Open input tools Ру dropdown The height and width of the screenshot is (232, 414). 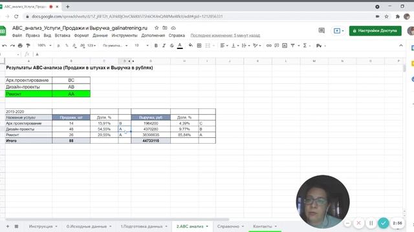pos(321,46)
